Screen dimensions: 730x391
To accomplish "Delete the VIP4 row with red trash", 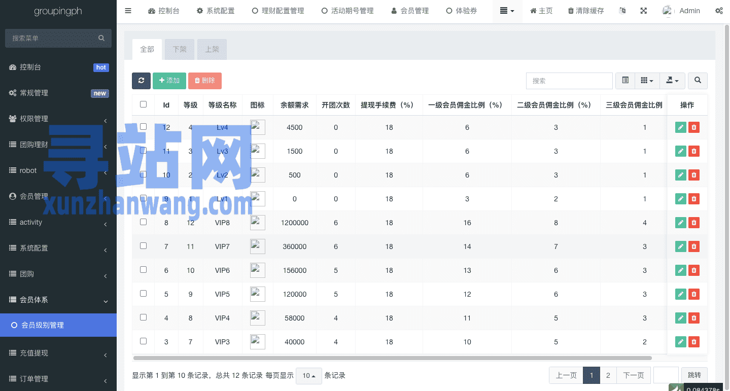I will [694, 318].
